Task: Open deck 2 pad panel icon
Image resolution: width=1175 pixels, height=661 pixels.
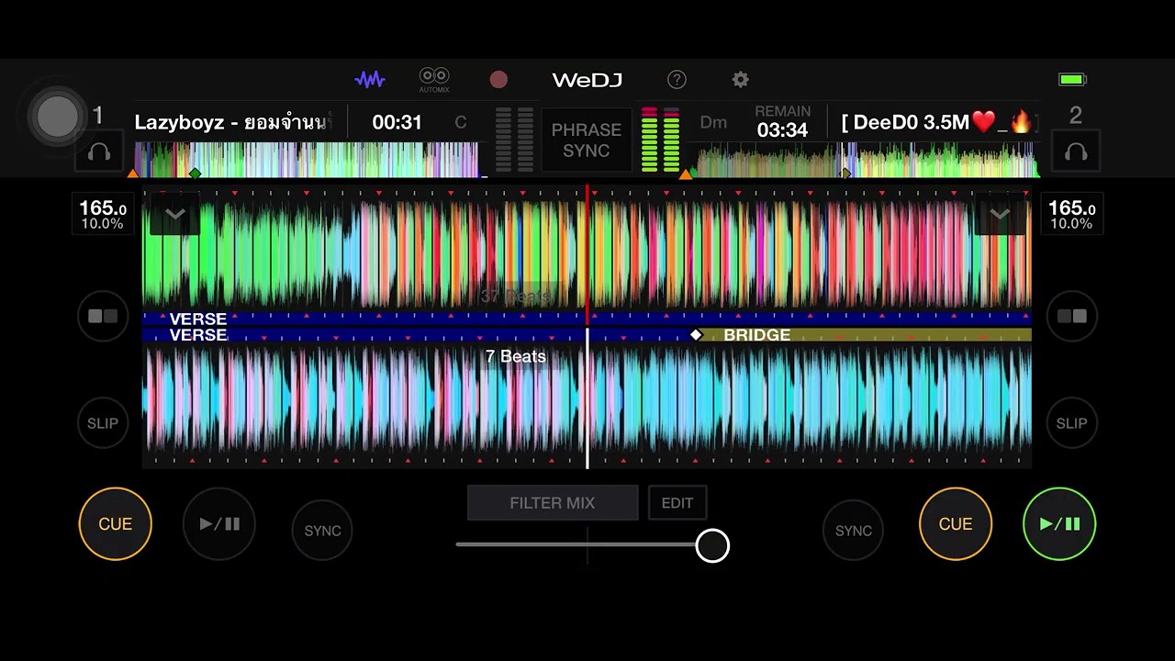Action: (x=1071, y=316)
